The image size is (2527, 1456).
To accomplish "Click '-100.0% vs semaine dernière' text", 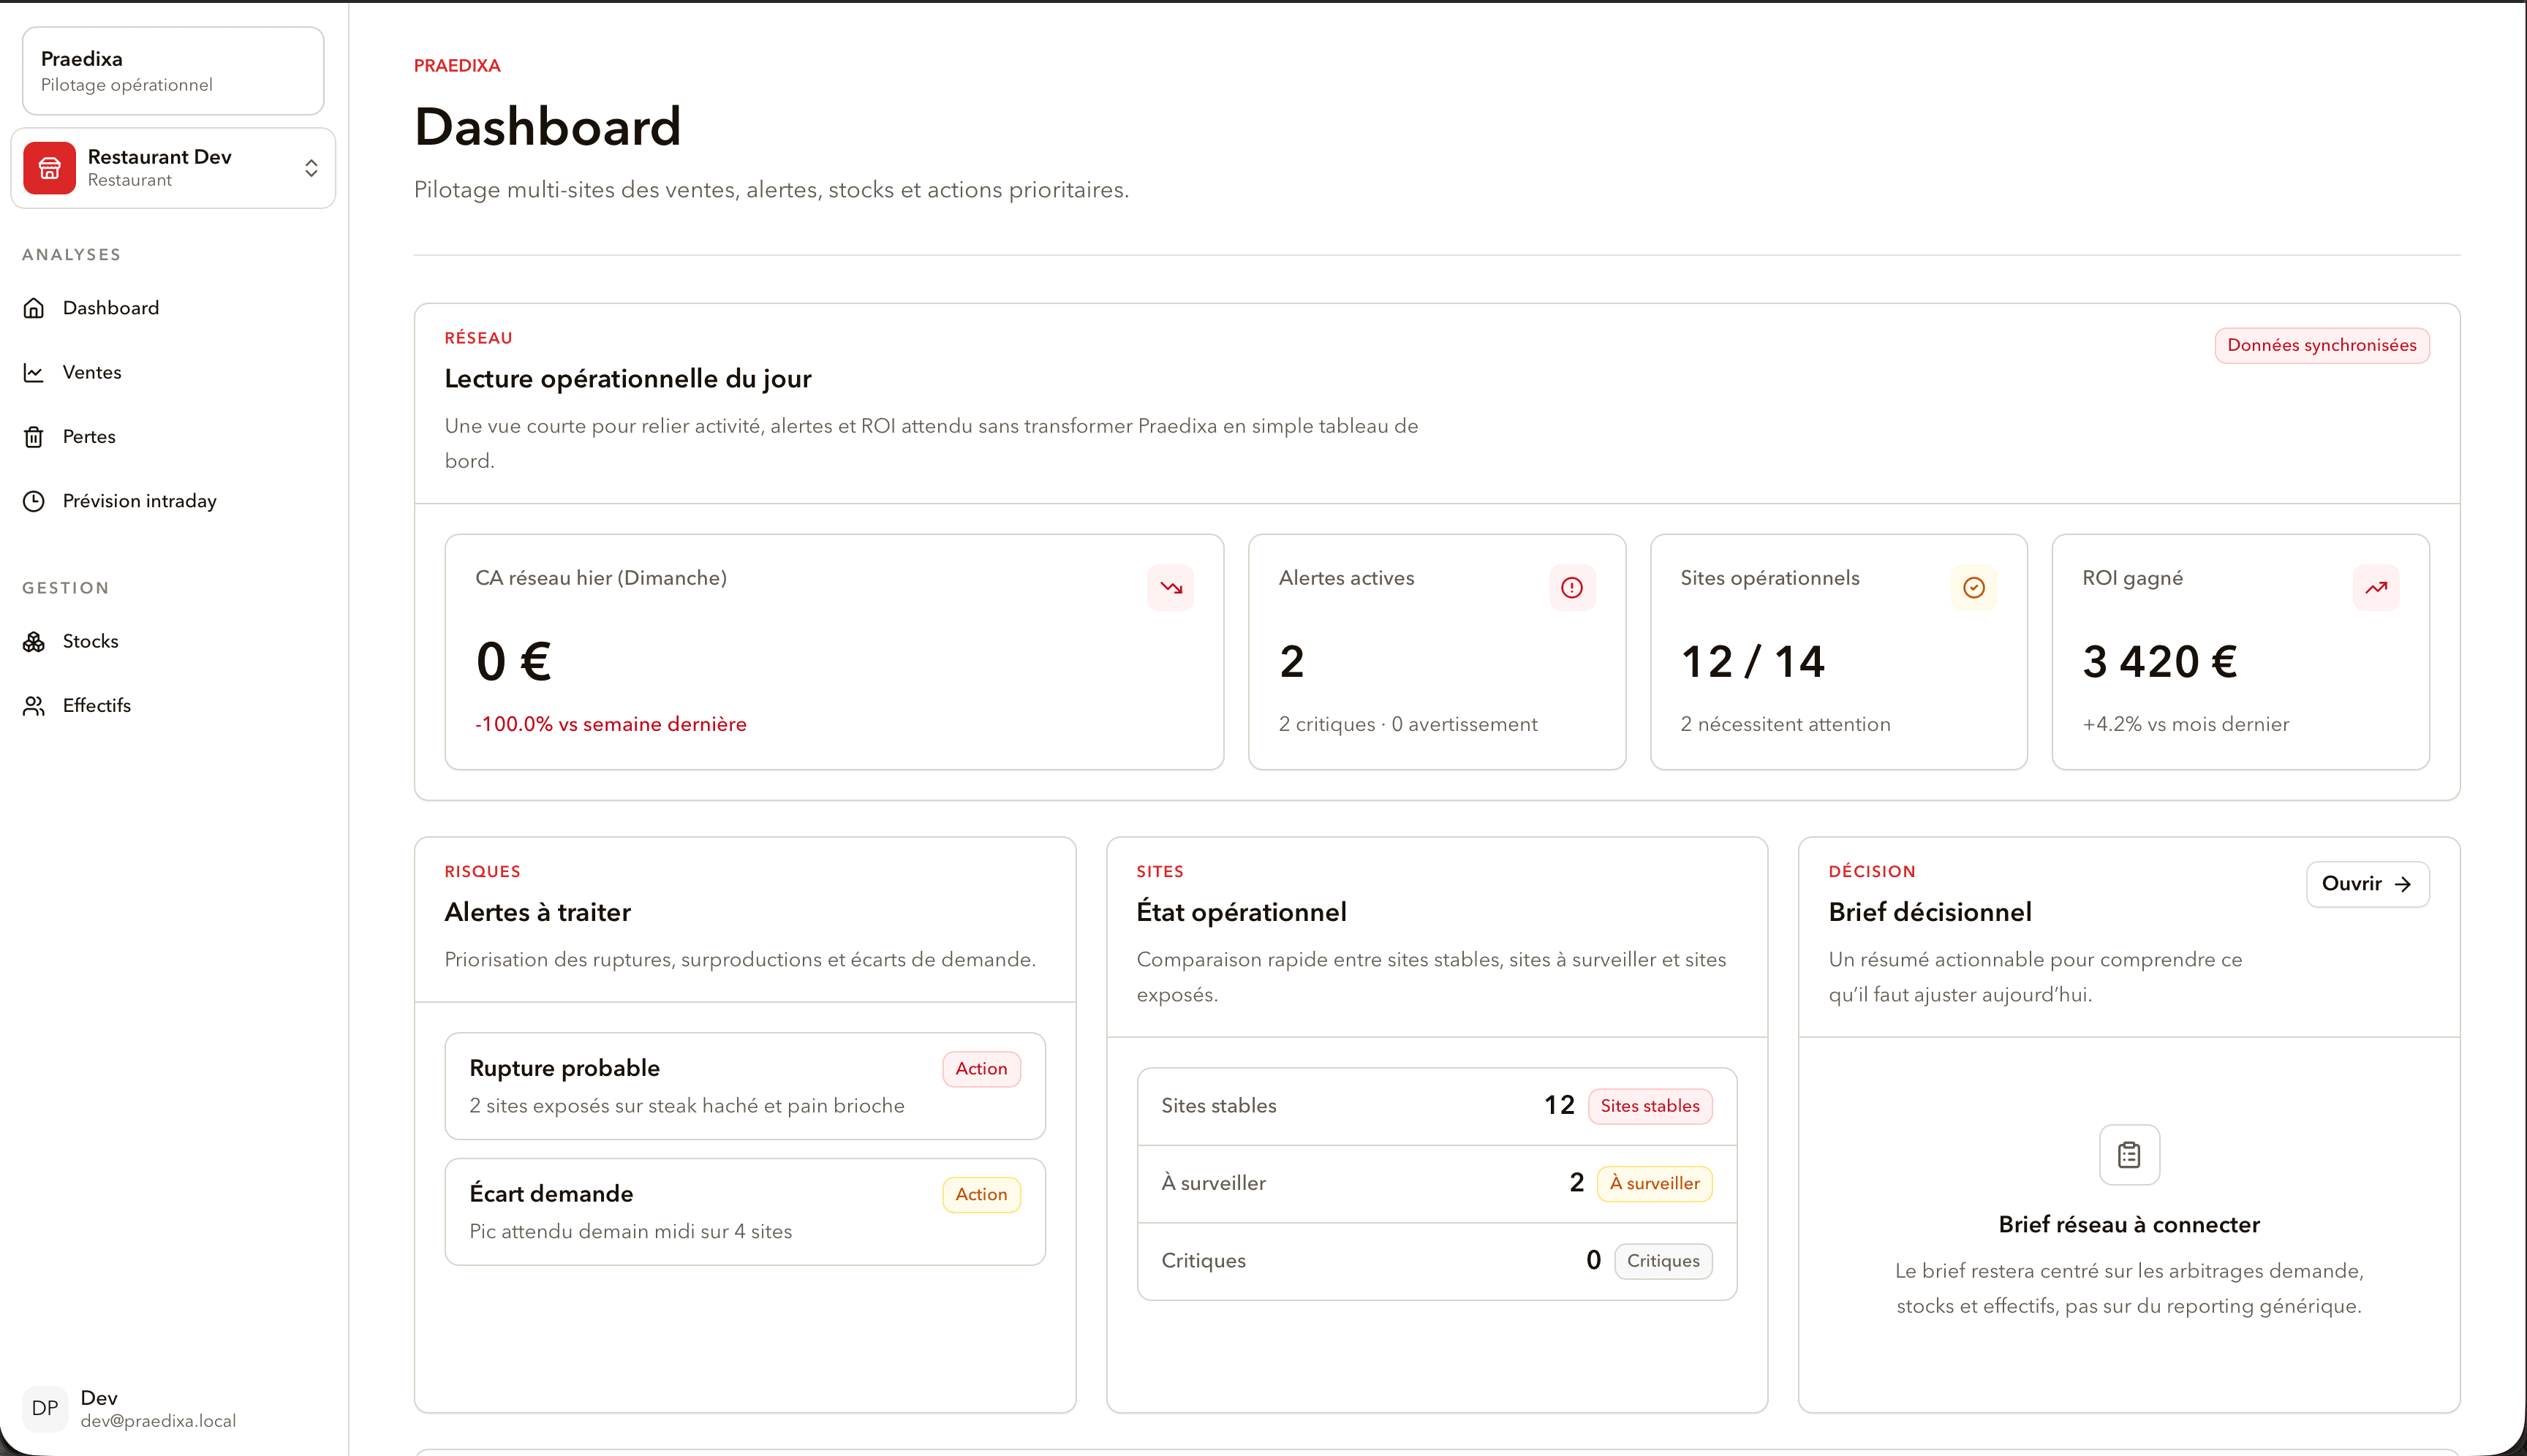I will coord(611,724).
